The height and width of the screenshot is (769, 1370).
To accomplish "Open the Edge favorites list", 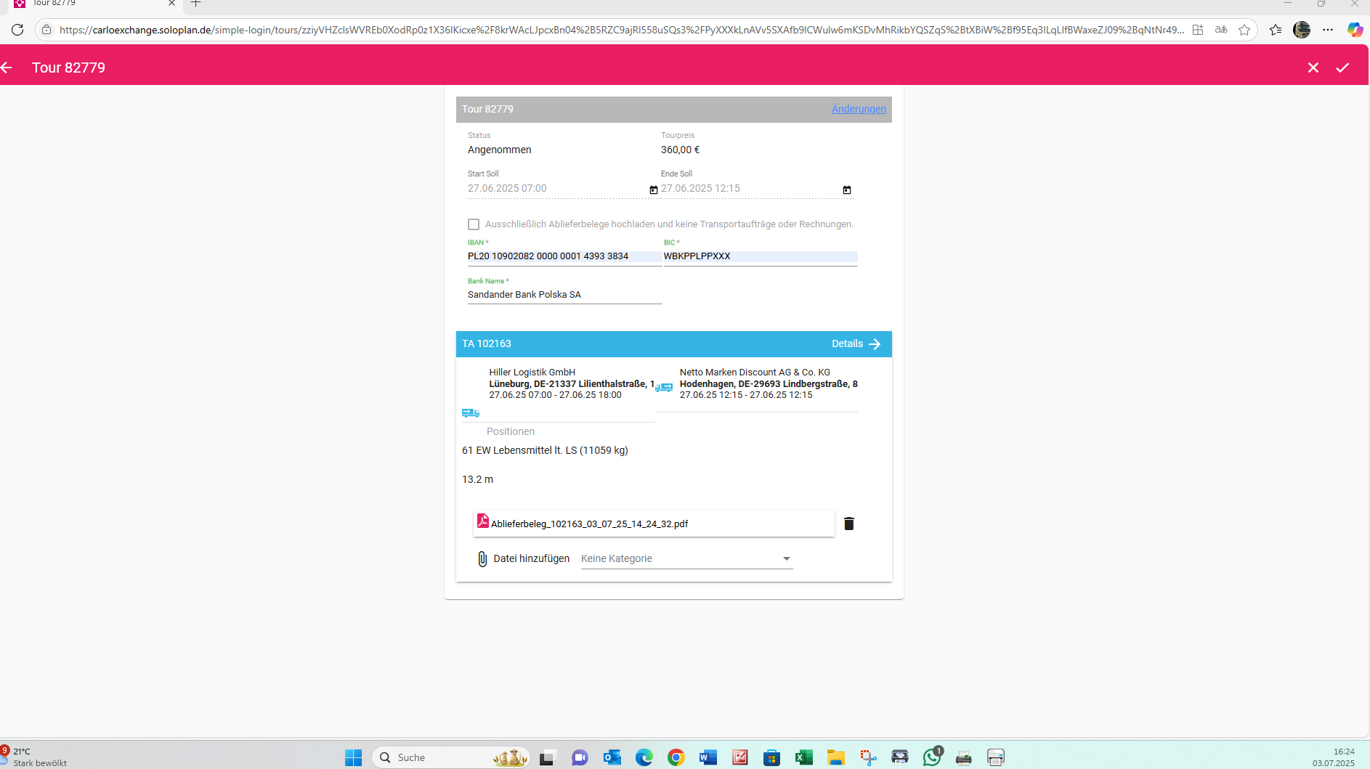I will pos(1276,30).
